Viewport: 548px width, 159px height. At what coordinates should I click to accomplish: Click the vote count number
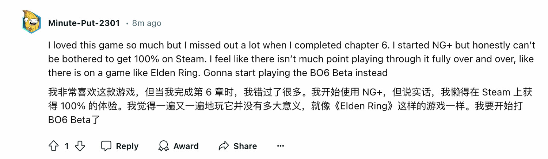click(66, 146)
